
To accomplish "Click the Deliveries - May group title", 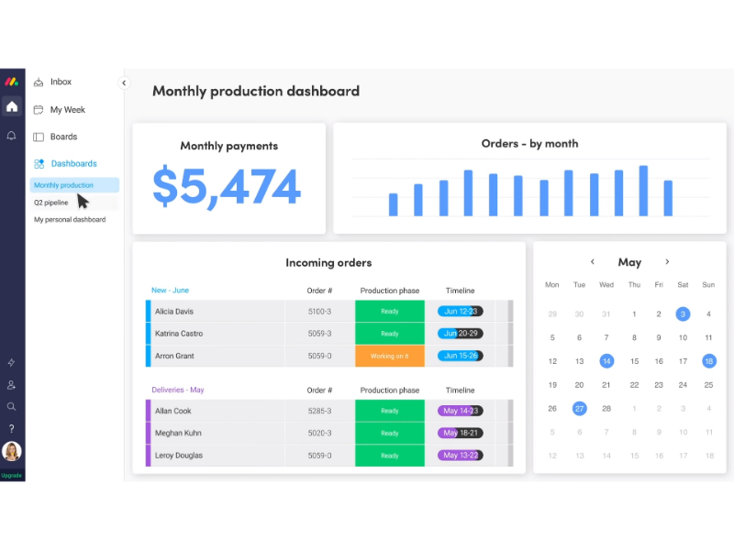I will 178,390.
